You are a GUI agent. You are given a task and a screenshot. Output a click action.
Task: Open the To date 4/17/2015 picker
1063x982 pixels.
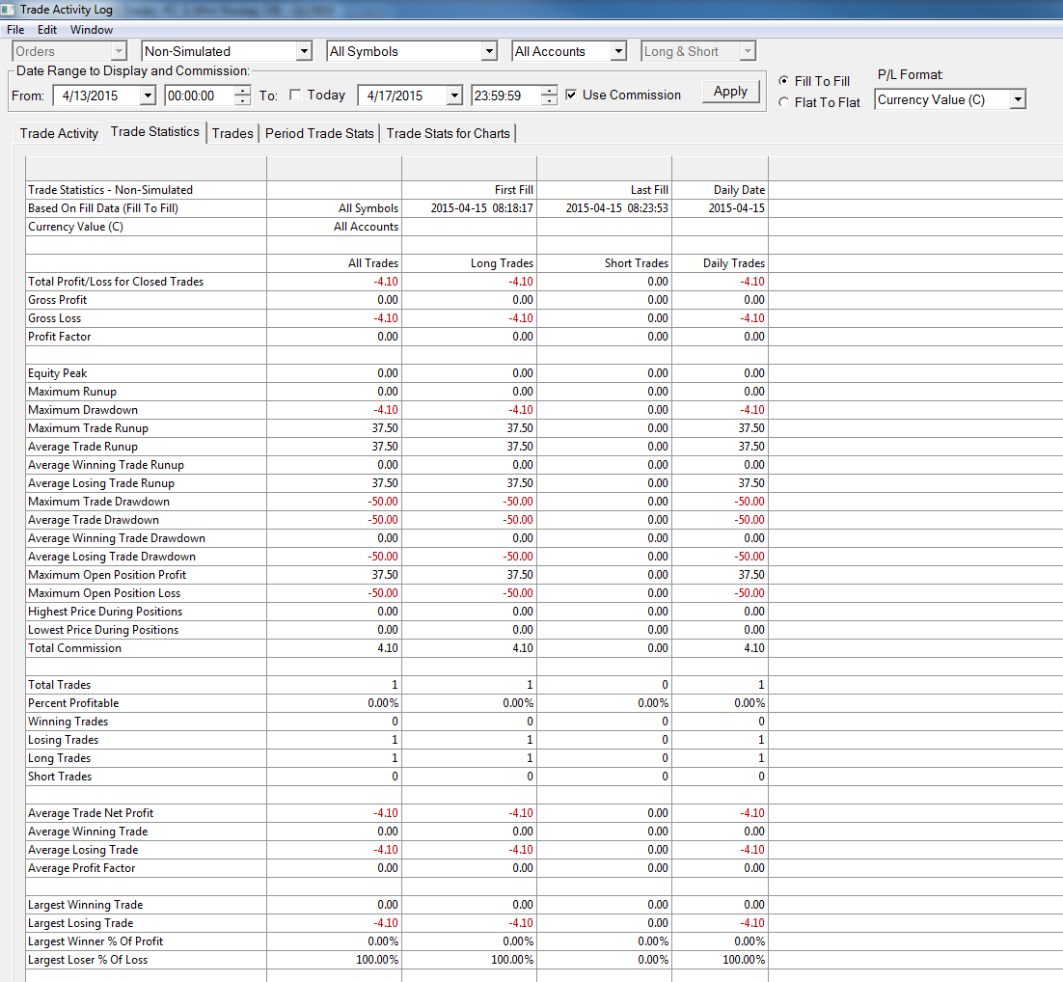tap(455, 95)
